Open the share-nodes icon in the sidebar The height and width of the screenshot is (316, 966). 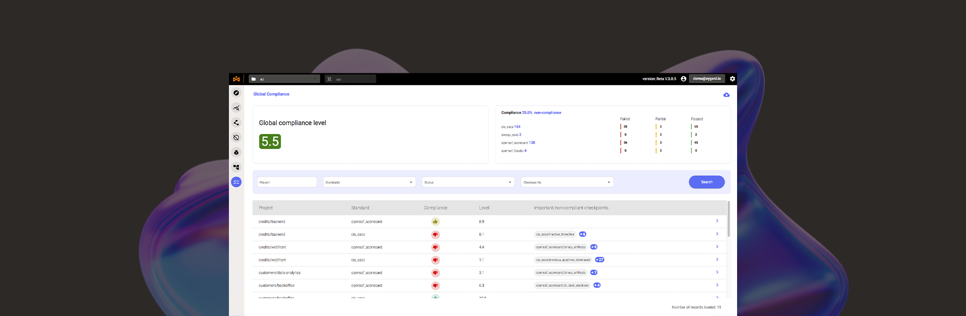tap(236, 123)
